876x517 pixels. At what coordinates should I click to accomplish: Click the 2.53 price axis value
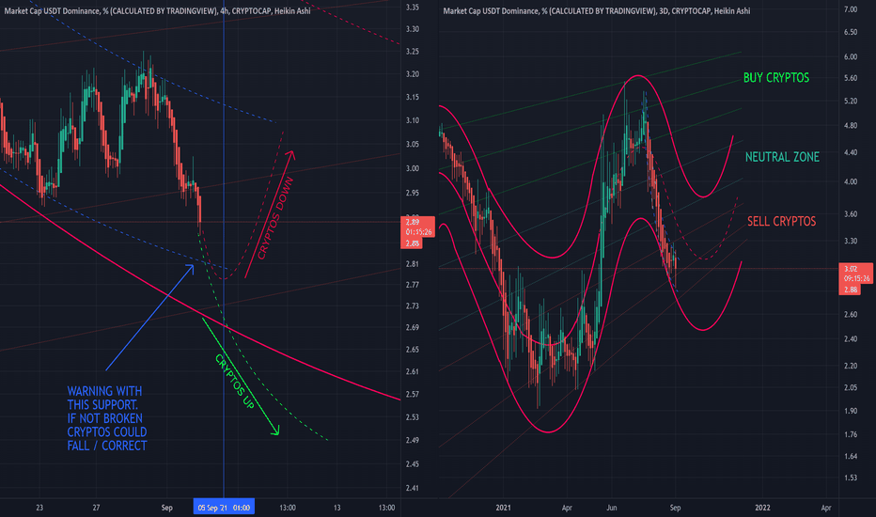413,417
